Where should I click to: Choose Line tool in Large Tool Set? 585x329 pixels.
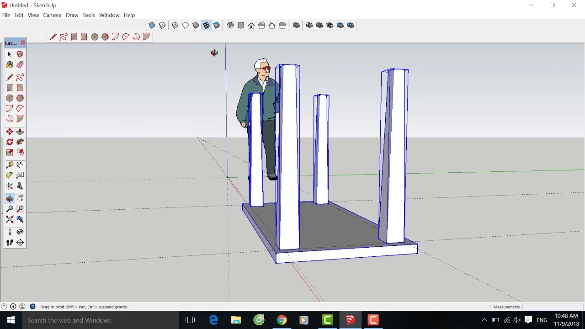coord(10,78)
